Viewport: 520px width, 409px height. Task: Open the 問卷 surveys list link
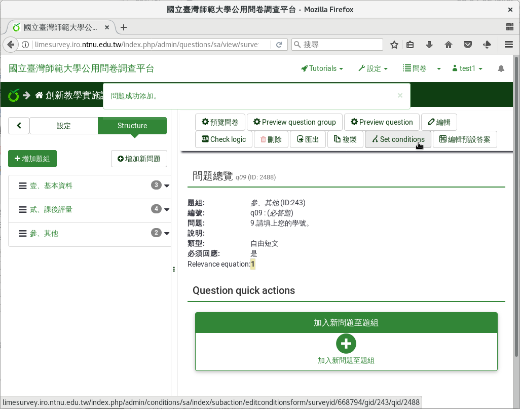(415, 68)
